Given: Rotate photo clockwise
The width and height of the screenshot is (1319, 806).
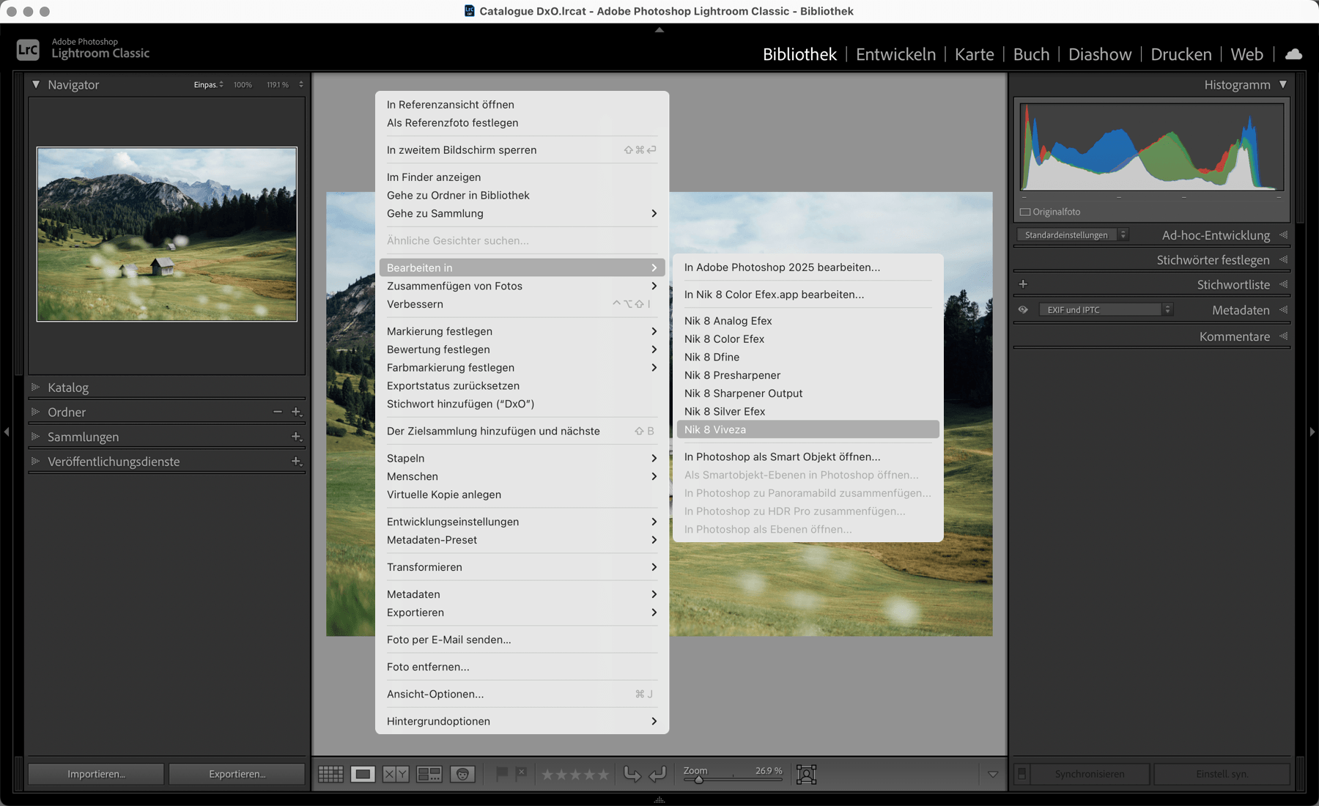Looking at the screenshot, I should pos(657,774).
